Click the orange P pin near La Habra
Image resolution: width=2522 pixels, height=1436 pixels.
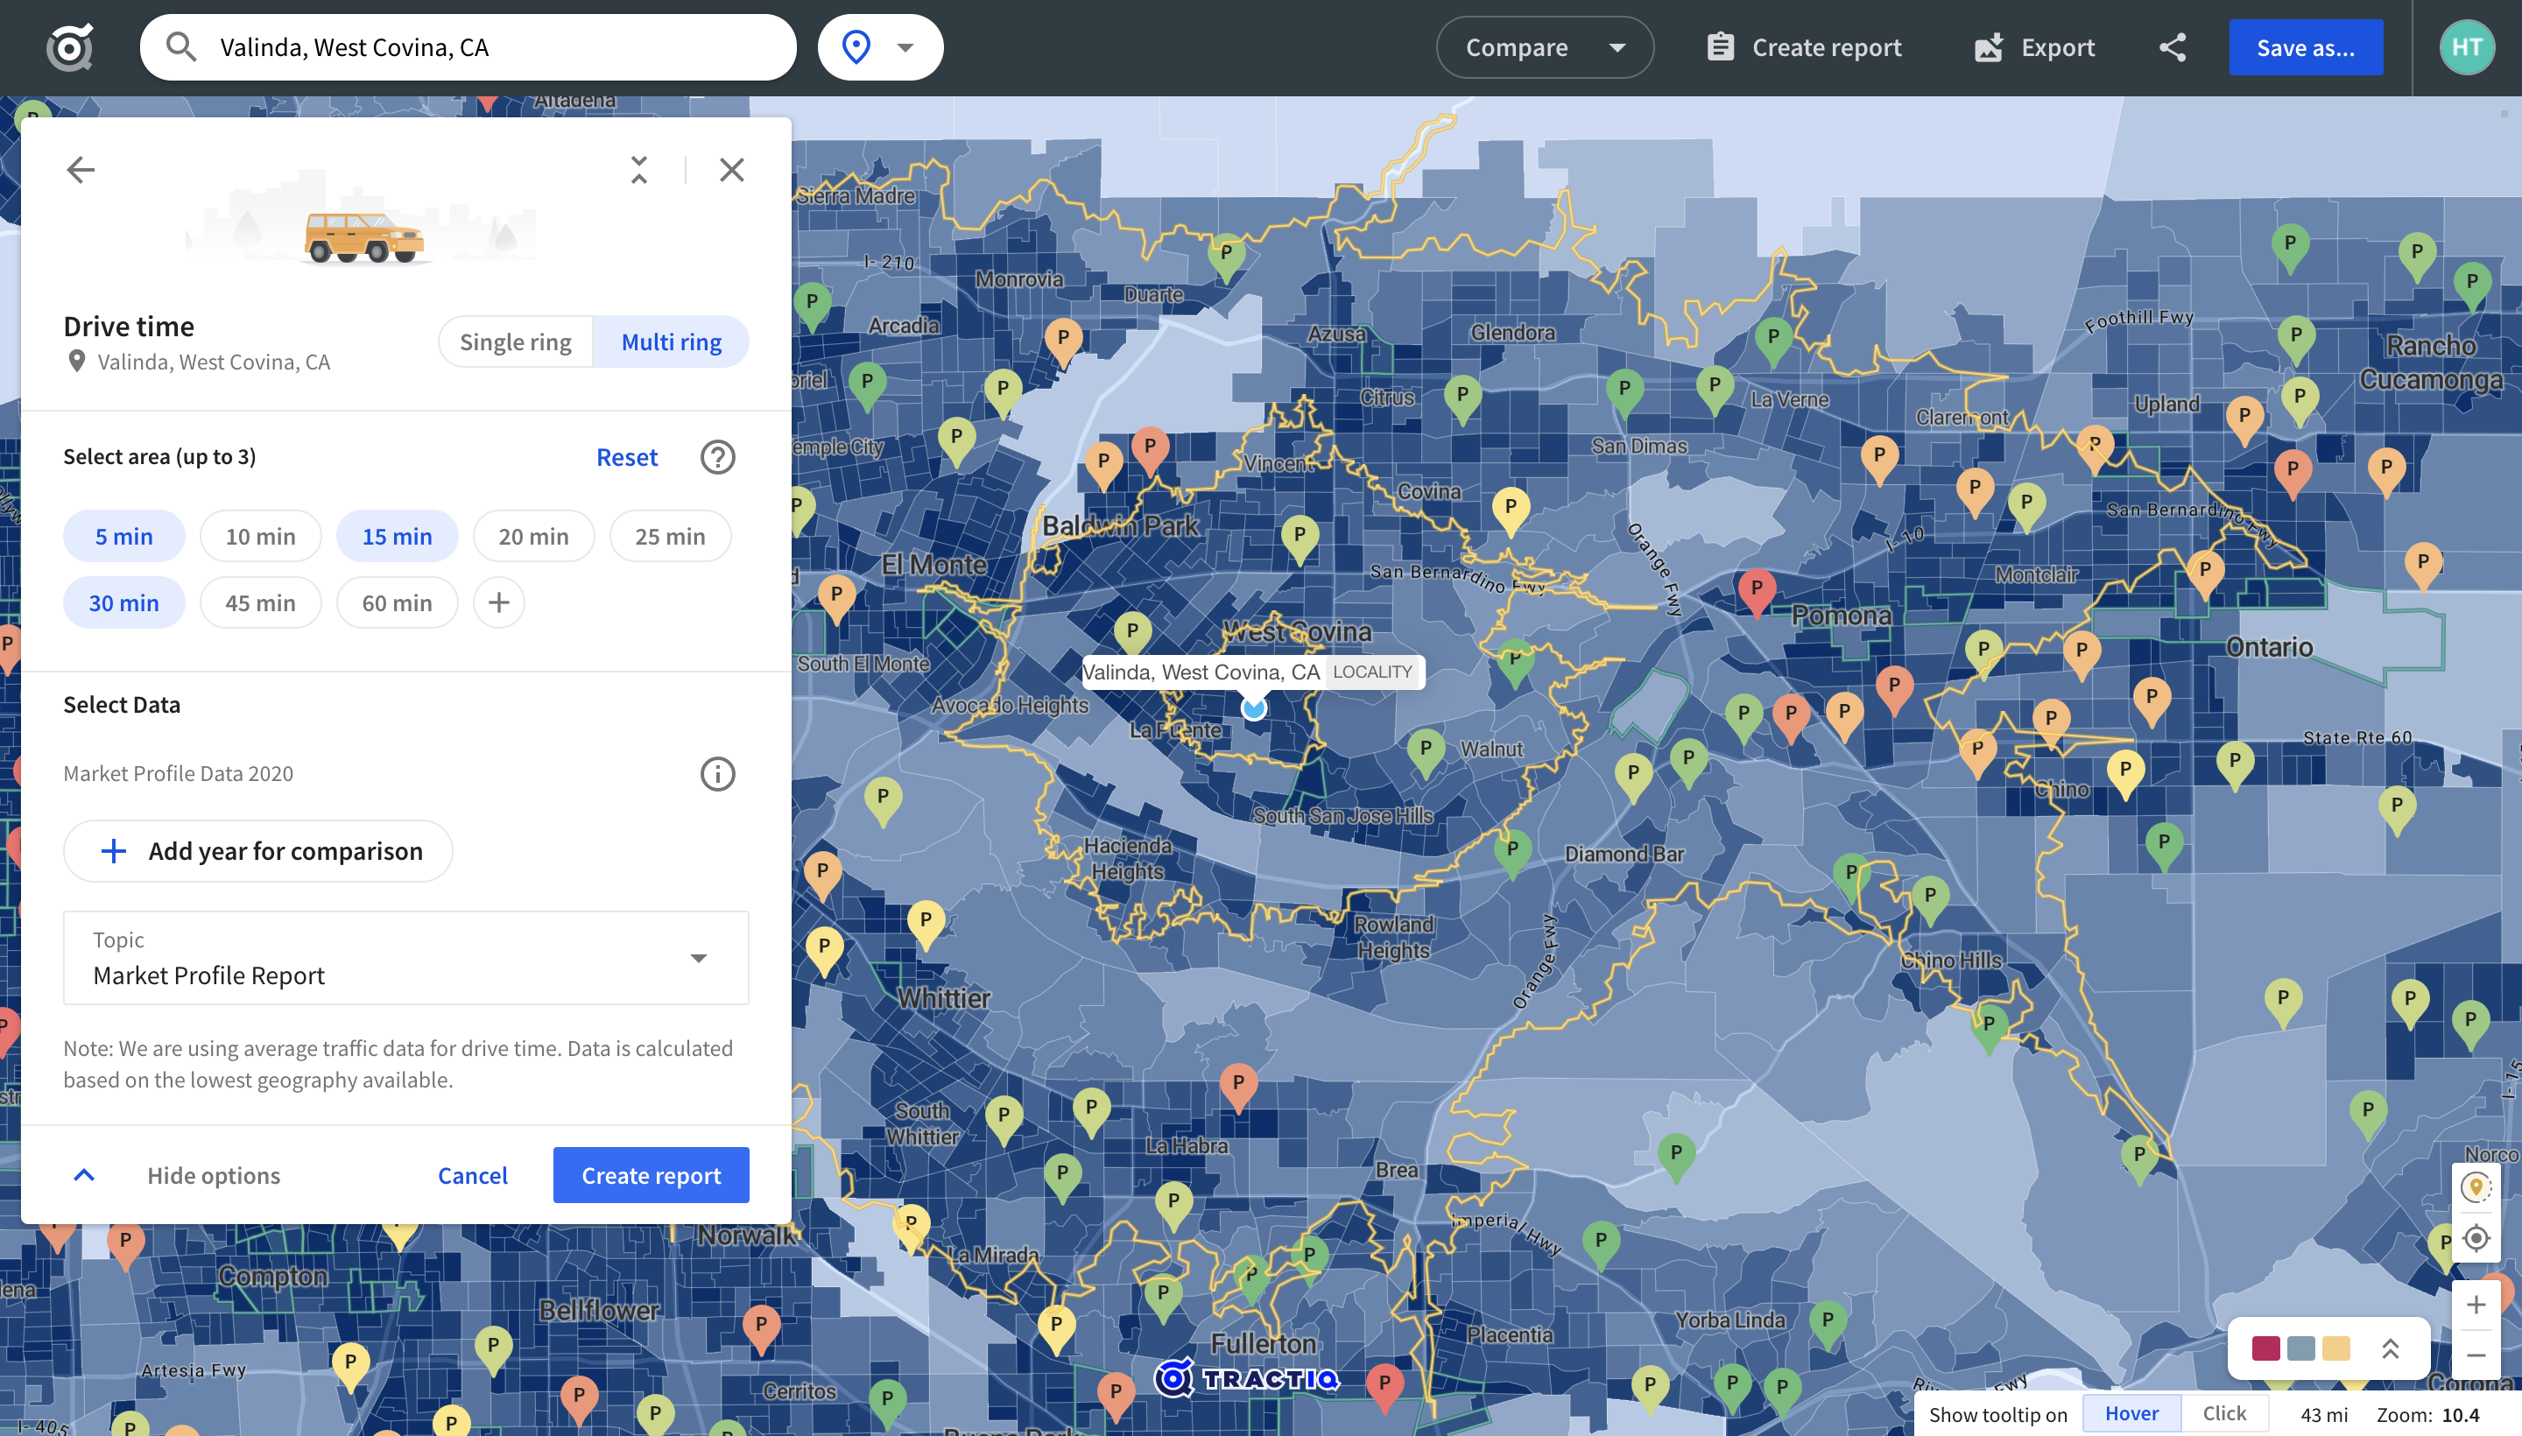1238,1086
